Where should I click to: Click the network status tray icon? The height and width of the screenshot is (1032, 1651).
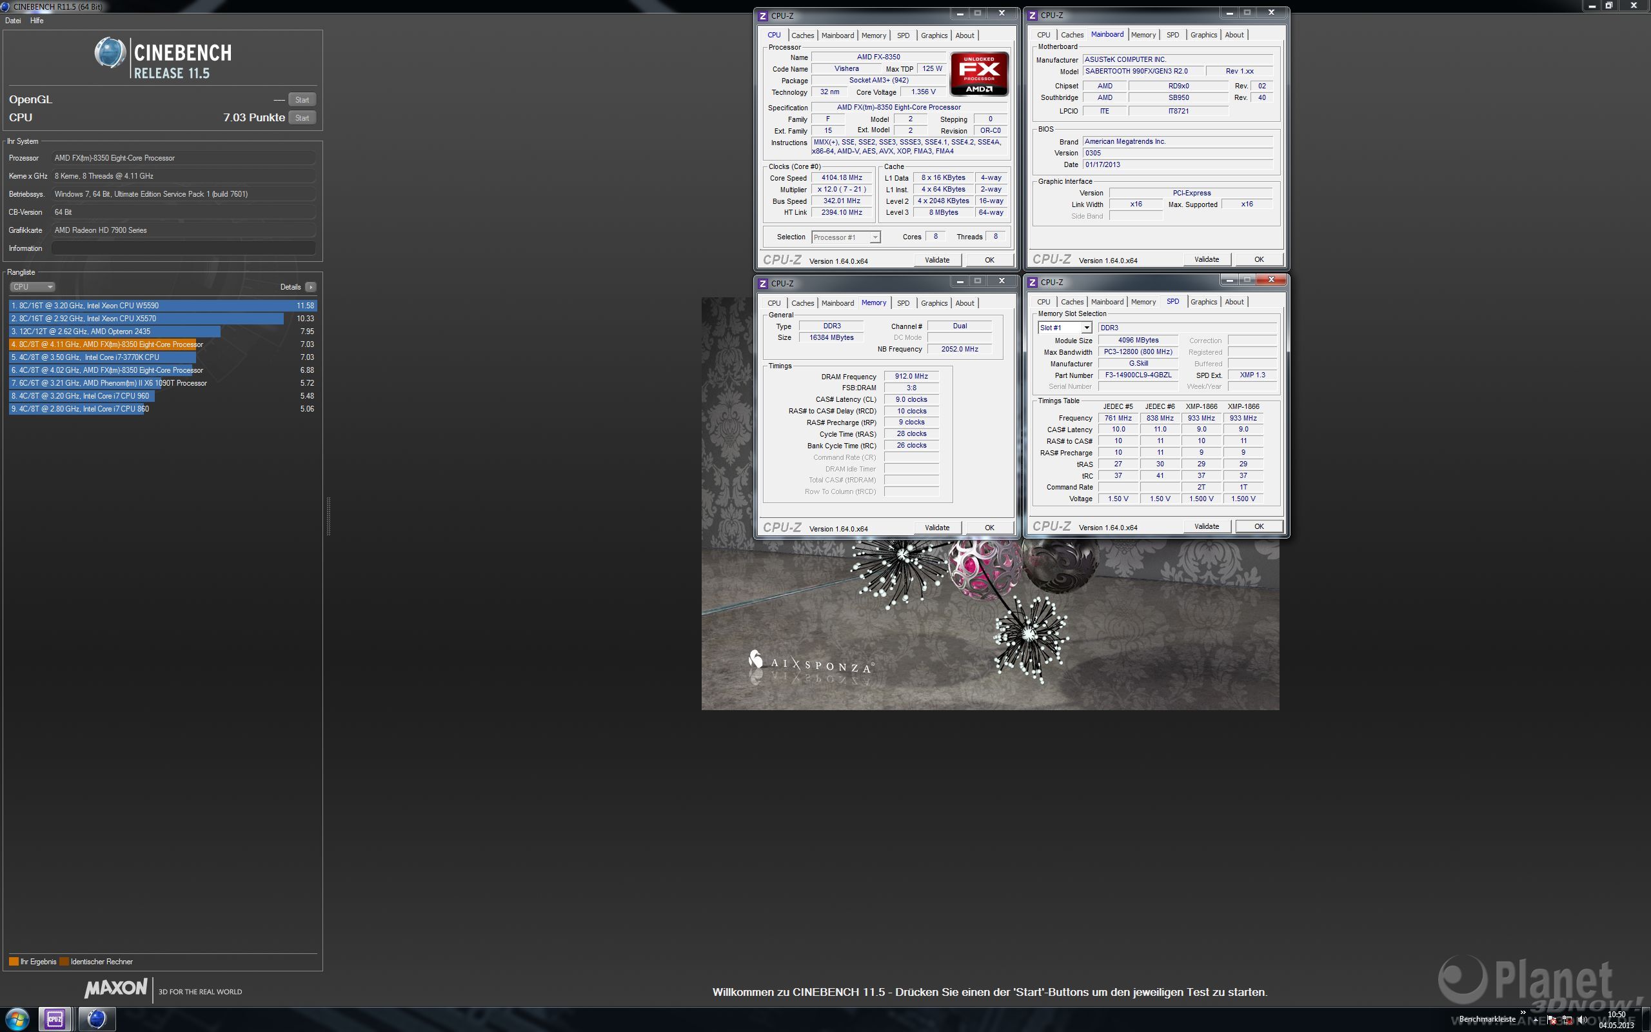[x=1567, y=1020]
